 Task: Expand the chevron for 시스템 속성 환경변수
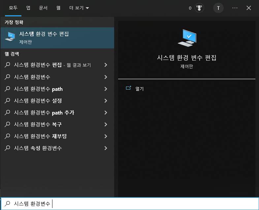(106, 148)
